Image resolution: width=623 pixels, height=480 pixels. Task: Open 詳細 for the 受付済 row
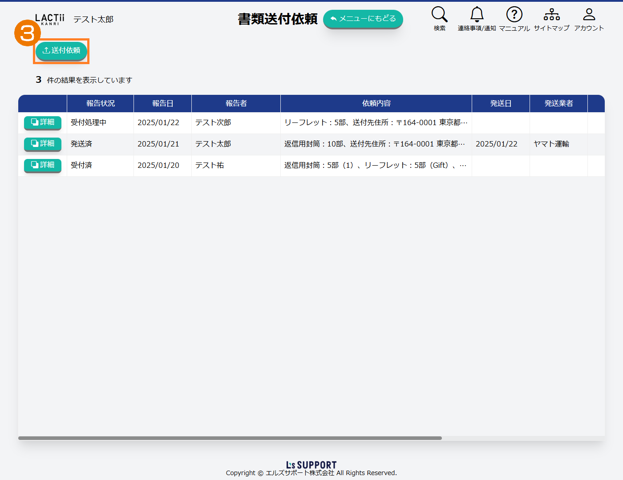pos(43,165)
